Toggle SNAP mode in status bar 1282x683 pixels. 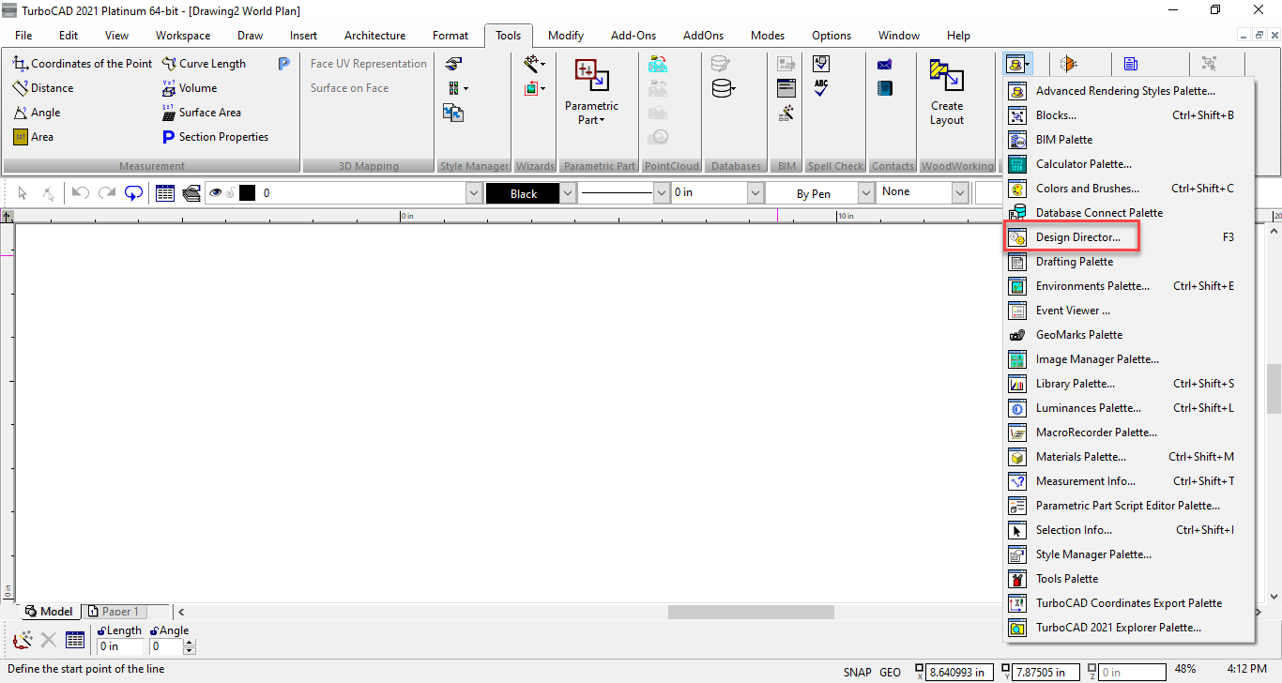pyautogui.click(x=858, y=672)
